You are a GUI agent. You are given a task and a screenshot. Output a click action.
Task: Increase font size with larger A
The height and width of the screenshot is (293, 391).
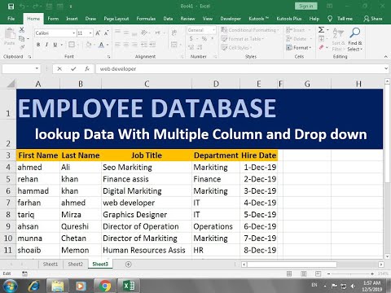(98, 33)
